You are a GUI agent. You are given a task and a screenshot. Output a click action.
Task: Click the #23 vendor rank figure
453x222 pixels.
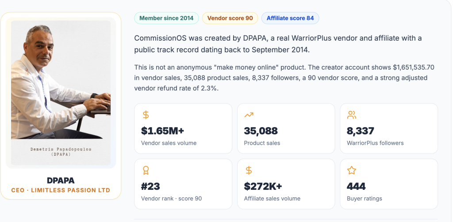tap(150, 187)
